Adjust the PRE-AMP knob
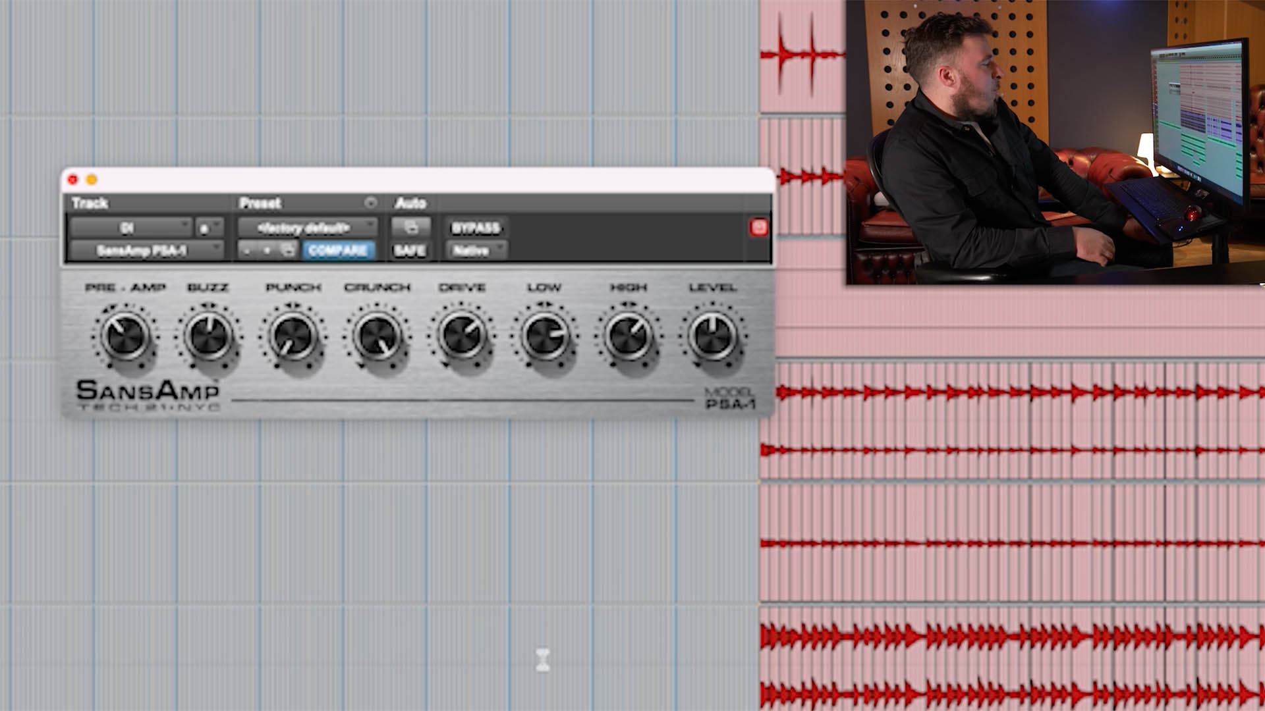The width and height of the screenshot is (1265, 711). pyautogui.click(x=125, y=335)
